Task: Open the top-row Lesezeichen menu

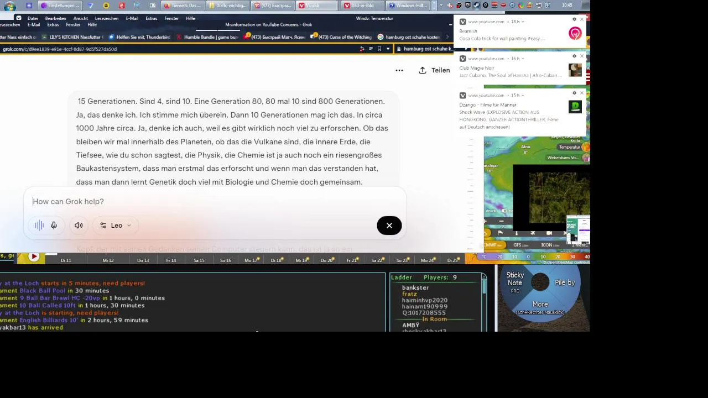Action: [107, 18]
